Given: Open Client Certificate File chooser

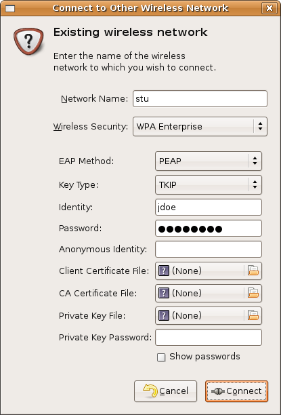Looking at the screenshot, I should coord(209,271).
